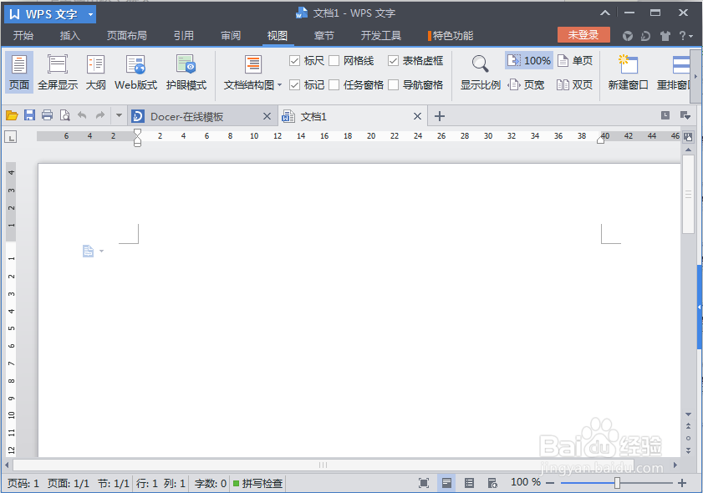
Task: Close the 文档1 document tab
Action: pos(417,116)
